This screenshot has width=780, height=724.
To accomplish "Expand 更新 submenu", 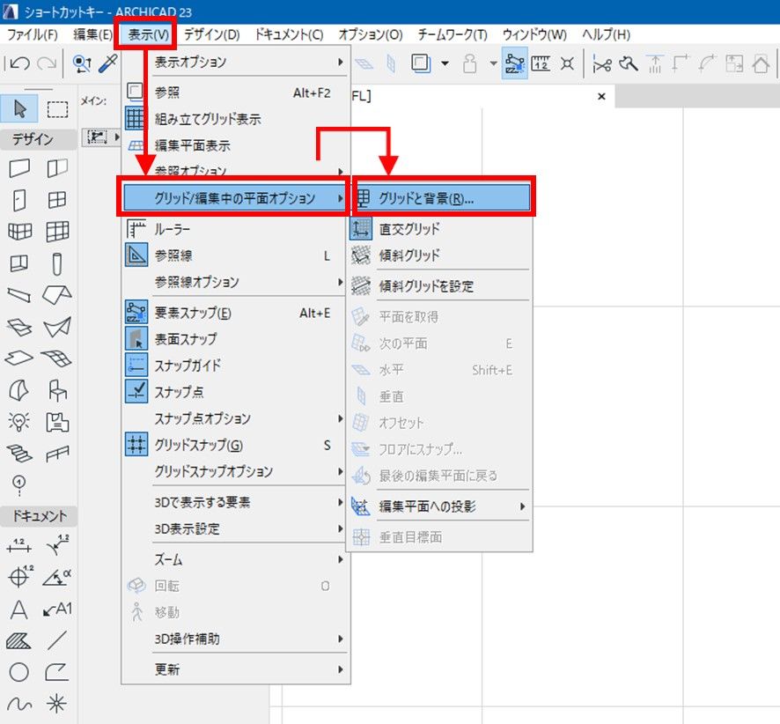I will (236, 669).
